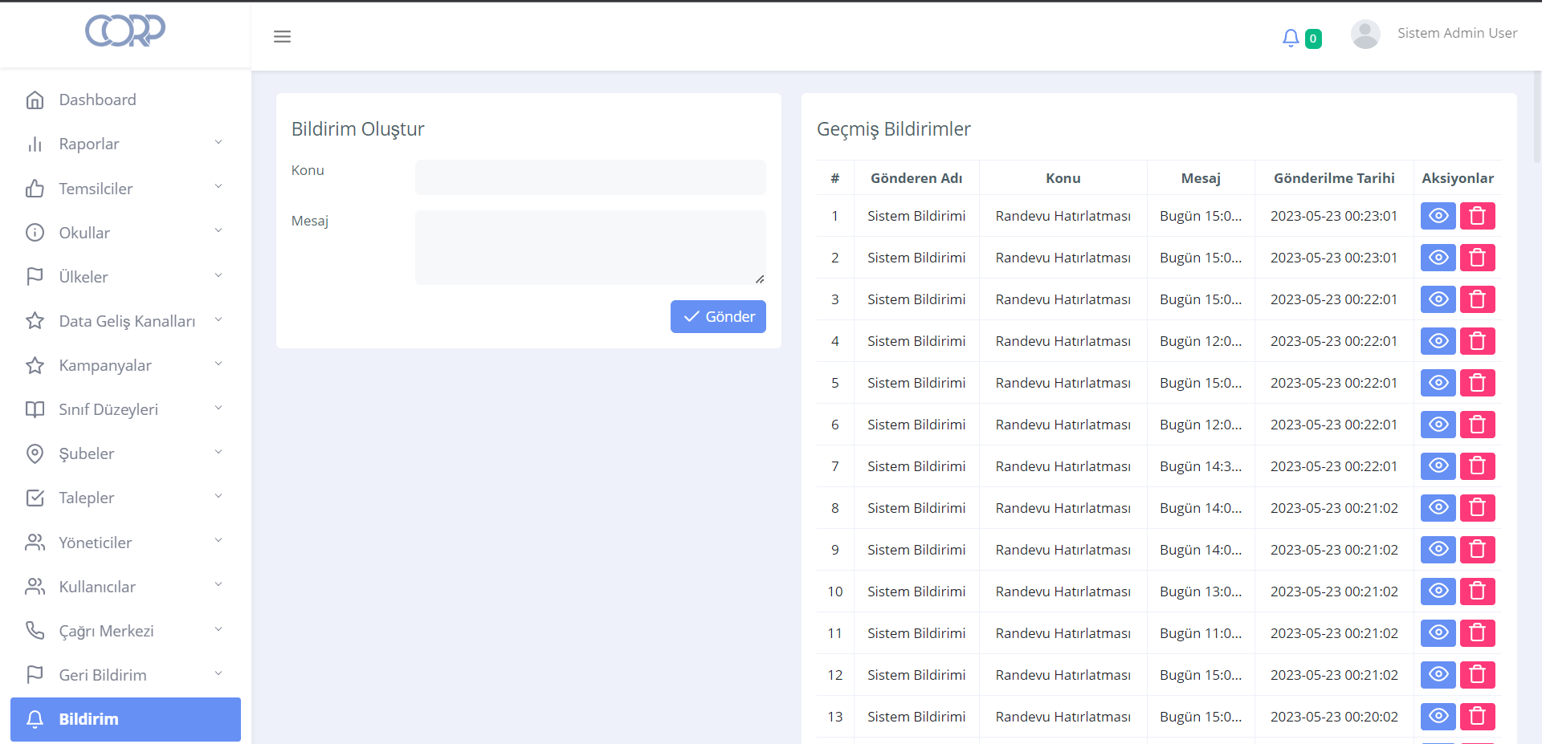This screenshot has height=744, width=1542.
Task: Select Bildirim menu item
Action: coord(125,719)
